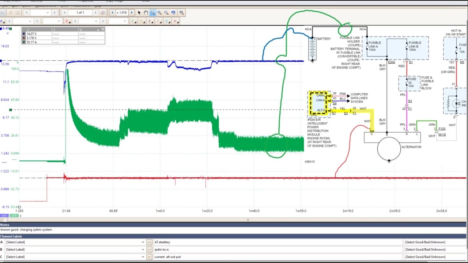The width and height of the screenshot is (468, 263).
Task: Step timebase to previous value
Action: tap(27, 12)
